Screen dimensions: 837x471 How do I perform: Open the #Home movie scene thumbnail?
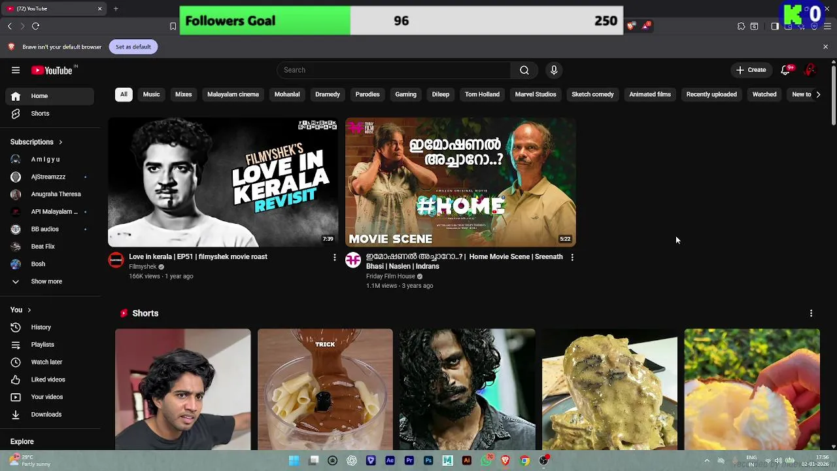[460, 182]
